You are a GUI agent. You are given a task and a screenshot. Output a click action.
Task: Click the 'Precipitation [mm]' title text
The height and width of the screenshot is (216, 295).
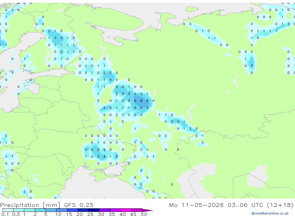coord(30,205)
